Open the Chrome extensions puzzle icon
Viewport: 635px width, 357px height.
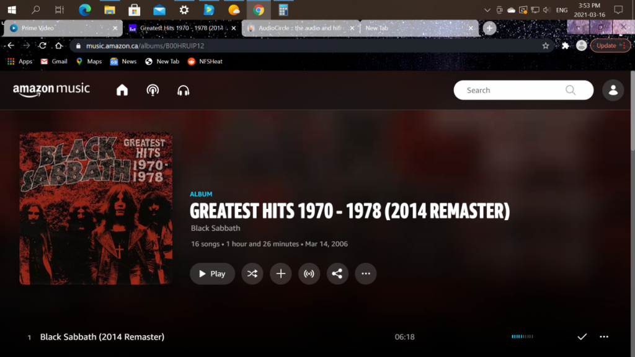566,46
